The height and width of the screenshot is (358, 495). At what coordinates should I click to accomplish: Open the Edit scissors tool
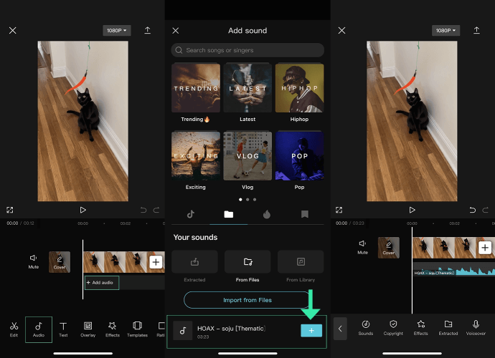14,329
